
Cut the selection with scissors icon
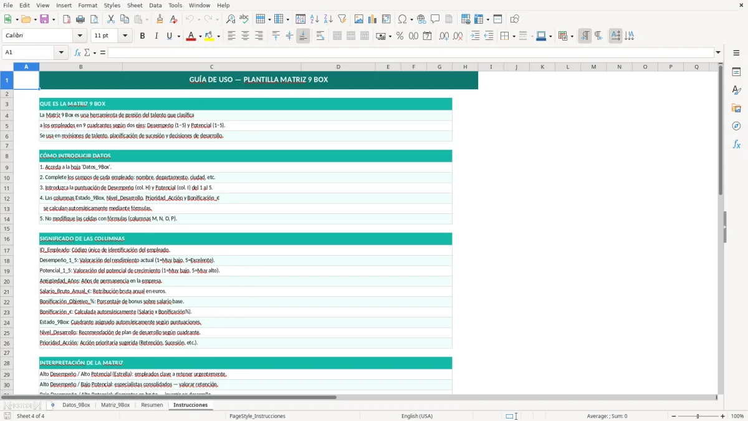[x=111, y=19]
